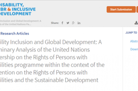138x91 pixels.
Task: Click the truncated article breadcrumb text
Action: click(21, 23)
